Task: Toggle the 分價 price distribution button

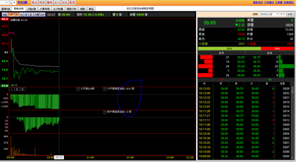Action: click(x=37, y=14)
